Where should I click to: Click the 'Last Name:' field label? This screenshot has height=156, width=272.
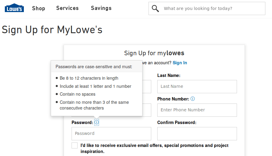point(169,75)
